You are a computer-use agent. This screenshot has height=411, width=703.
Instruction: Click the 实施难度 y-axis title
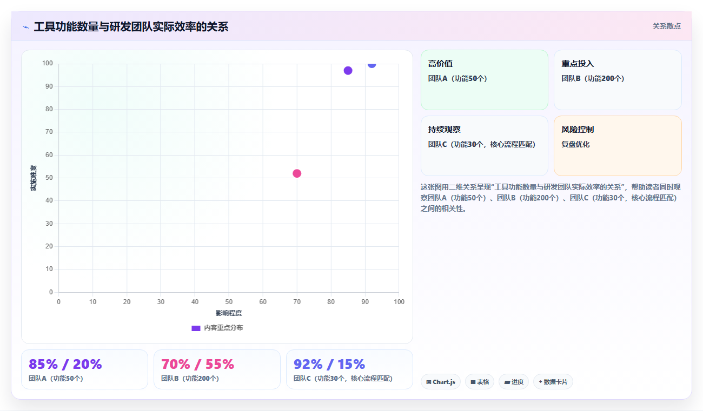[34, 178]
